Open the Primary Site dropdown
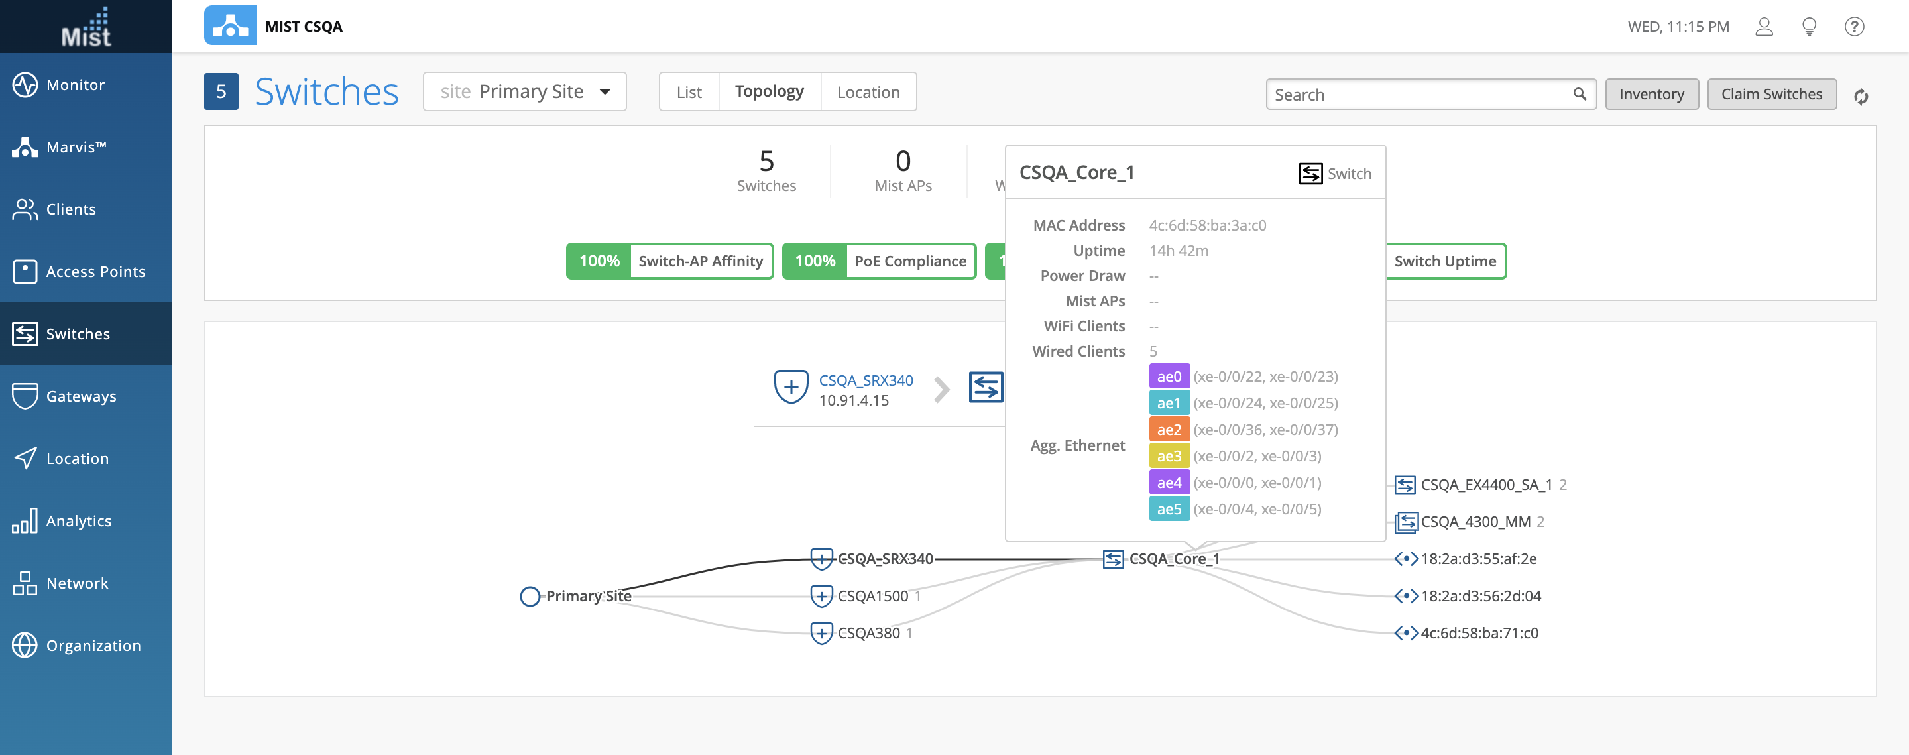 (x=524, y=92)
